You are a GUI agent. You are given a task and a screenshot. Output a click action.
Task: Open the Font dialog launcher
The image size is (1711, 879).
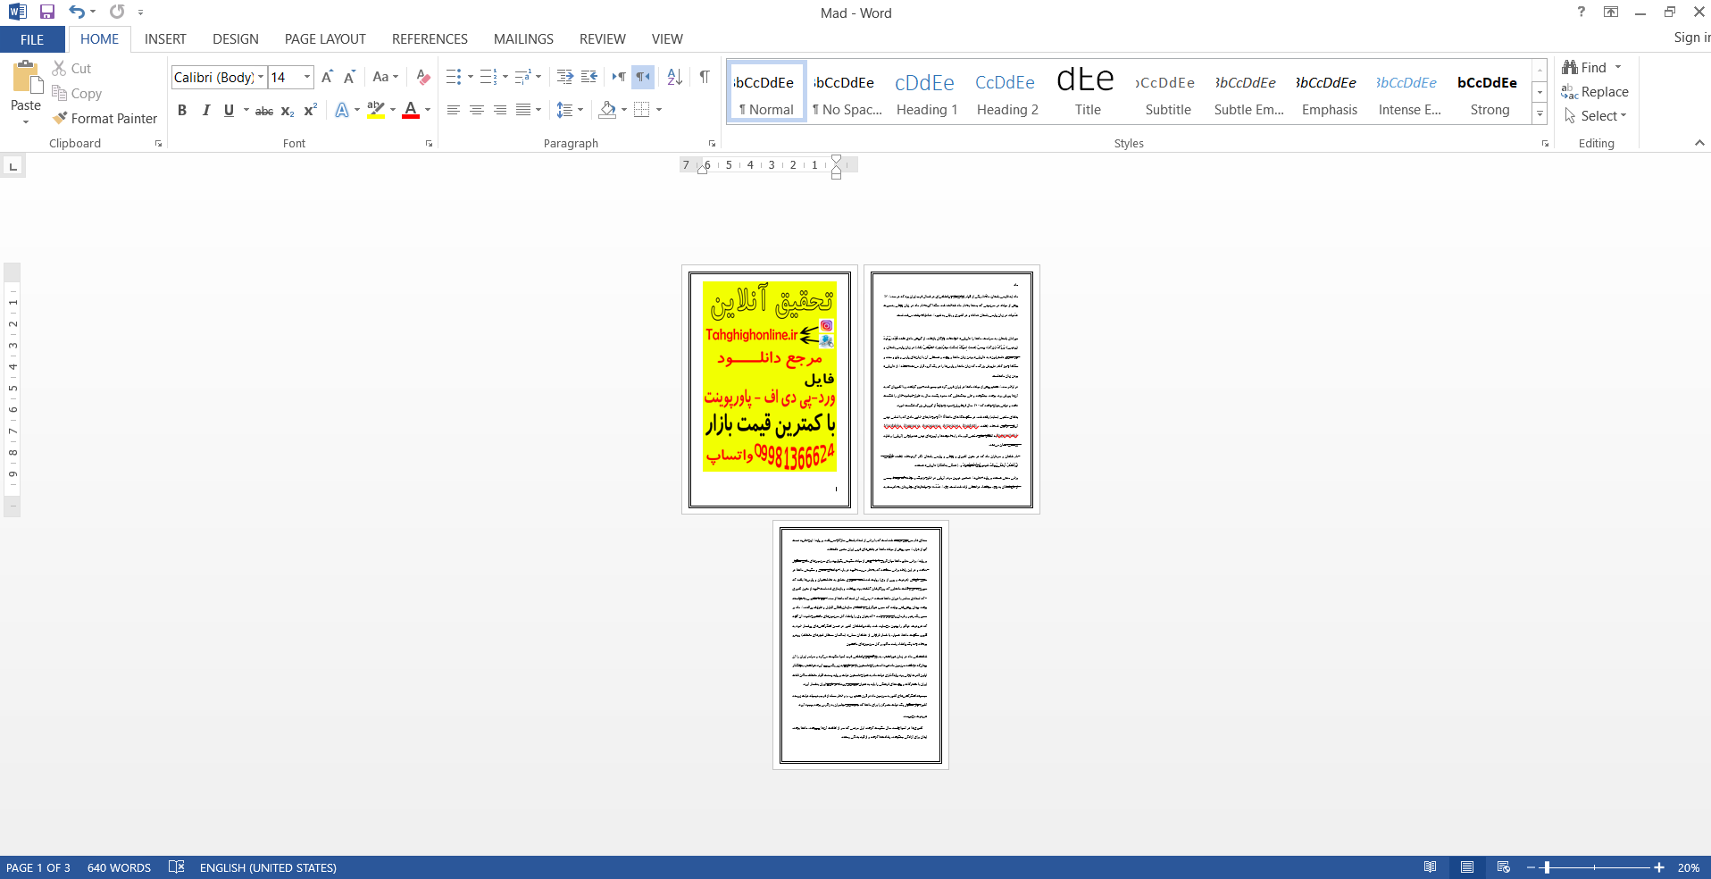click(429, 143)
